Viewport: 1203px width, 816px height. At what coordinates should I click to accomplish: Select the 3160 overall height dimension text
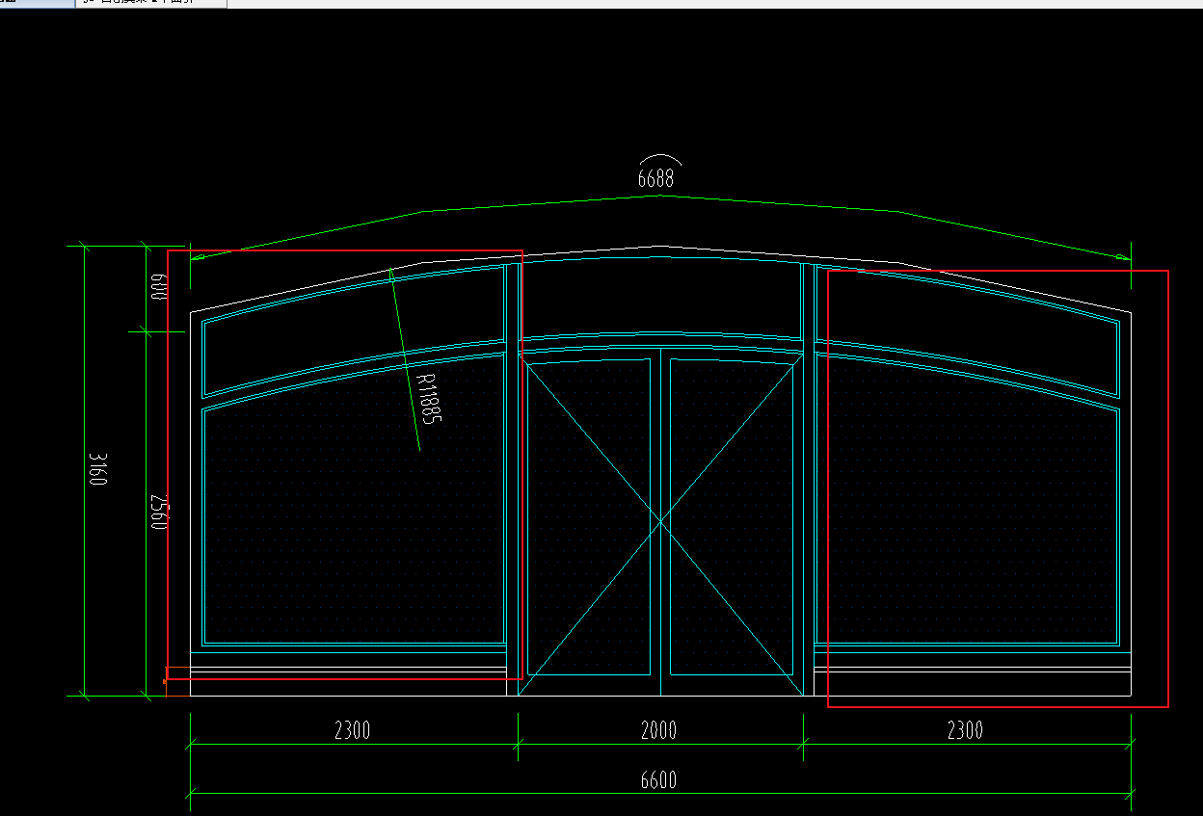96,467
